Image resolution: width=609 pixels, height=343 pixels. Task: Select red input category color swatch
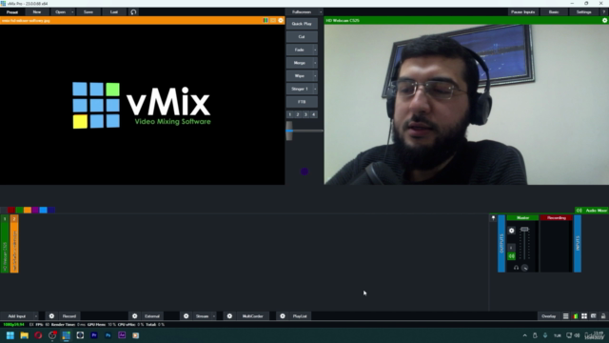tap(11, 210)
